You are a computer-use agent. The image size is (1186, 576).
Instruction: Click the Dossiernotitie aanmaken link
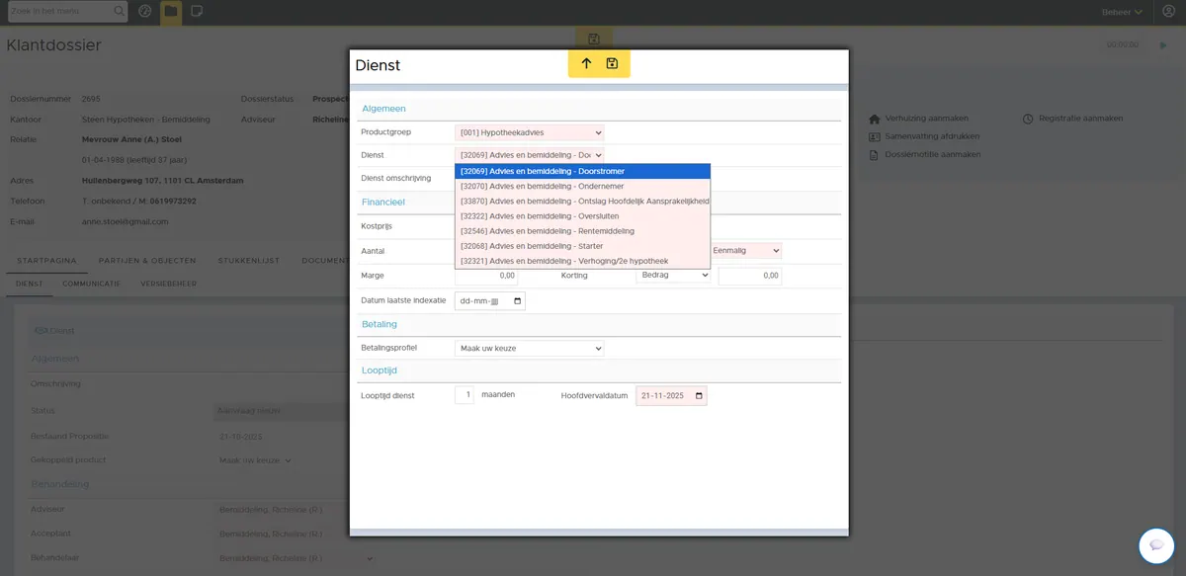[x=932, y=154]
